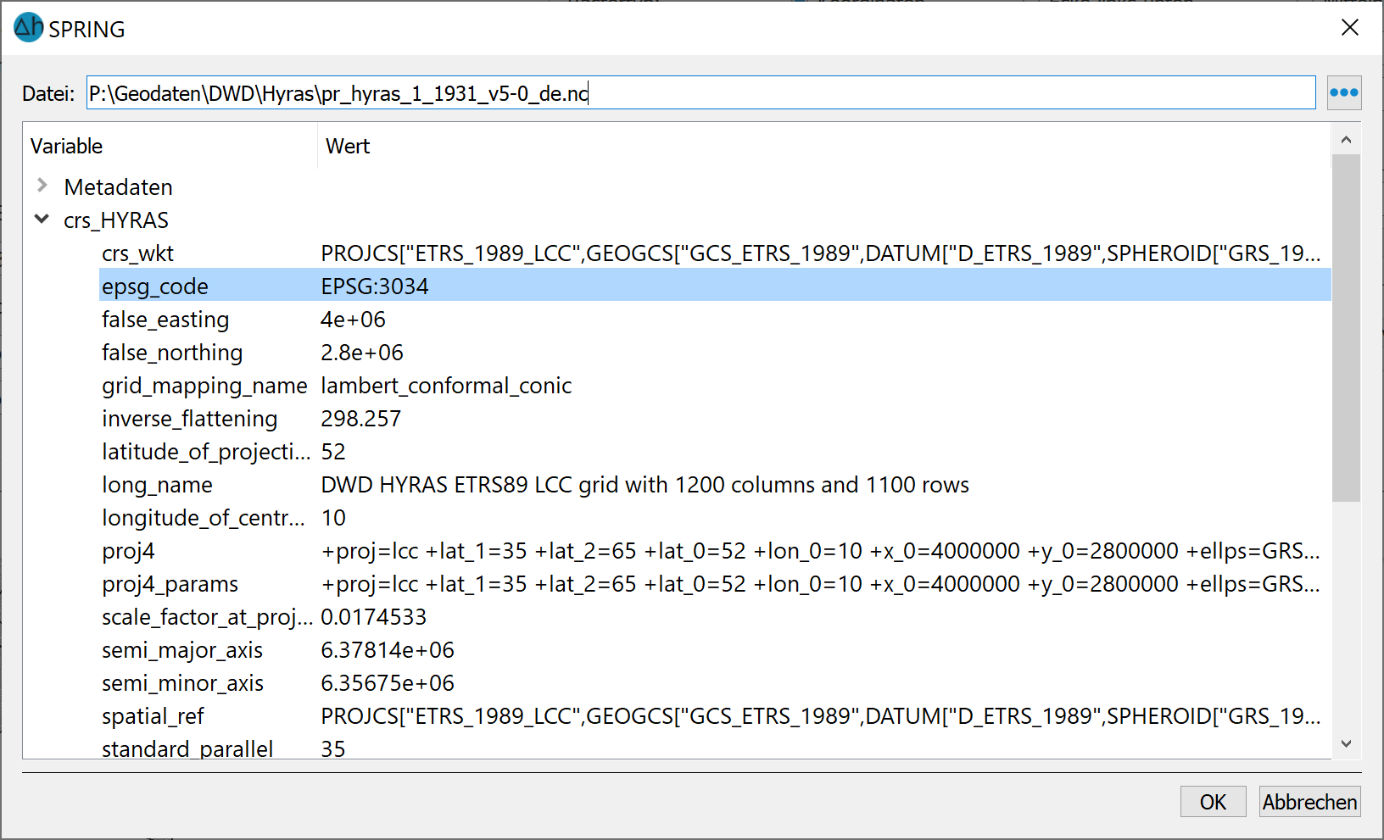Click the scroll up arrow
1384x840 pixels.
(1346, 140)
